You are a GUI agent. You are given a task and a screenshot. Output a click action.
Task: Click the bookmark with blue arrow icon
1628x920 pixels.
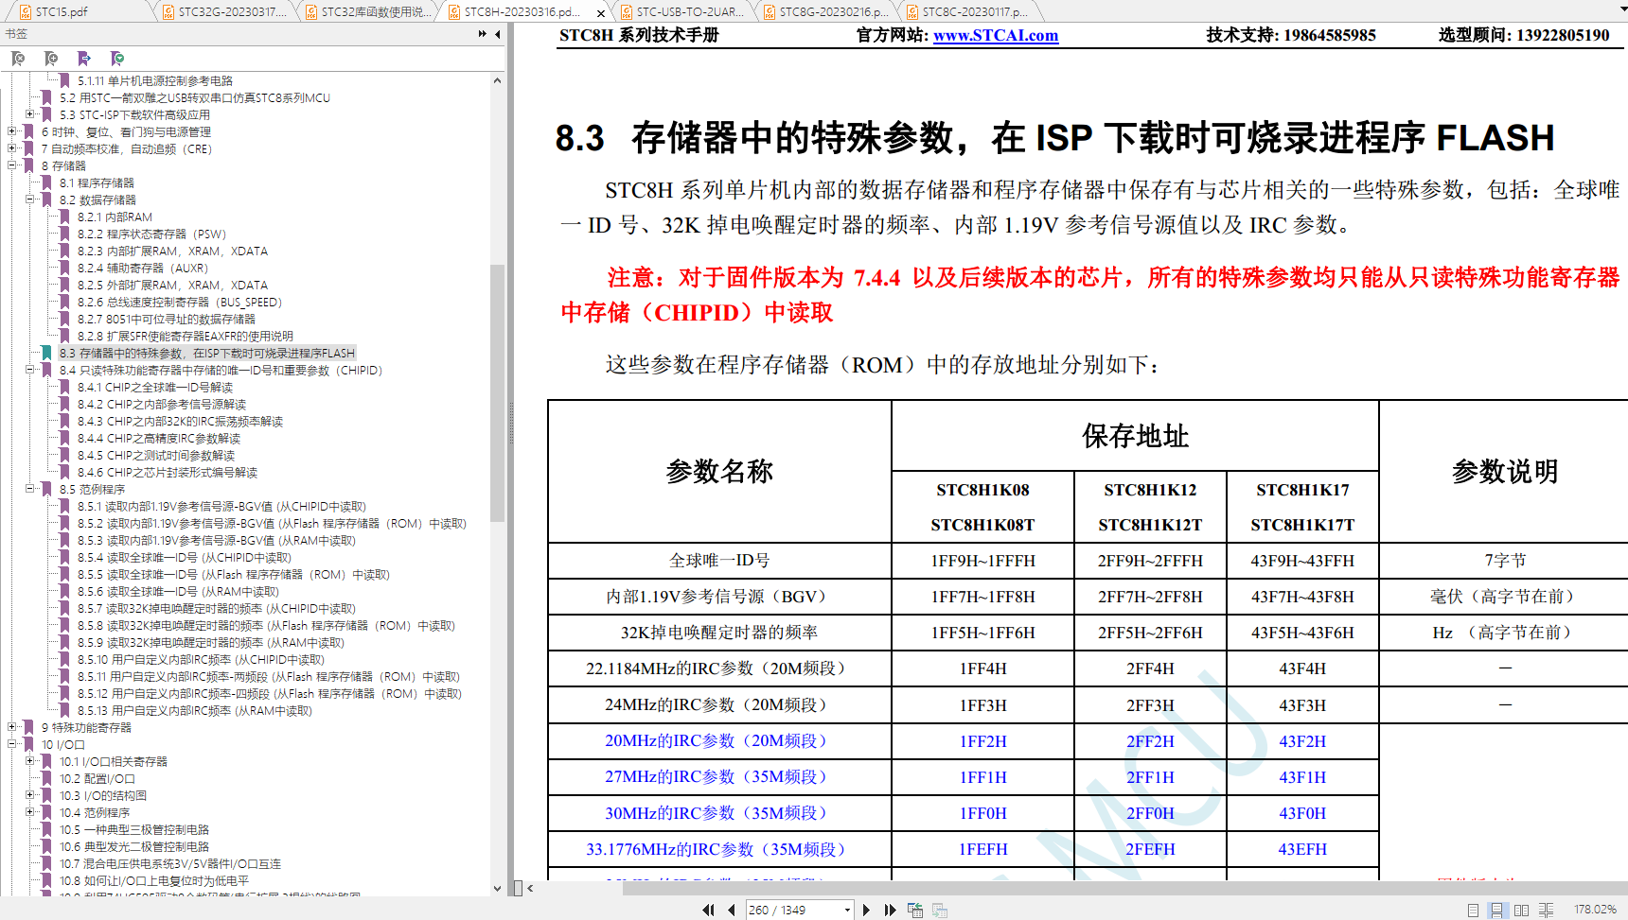point(84,59)
